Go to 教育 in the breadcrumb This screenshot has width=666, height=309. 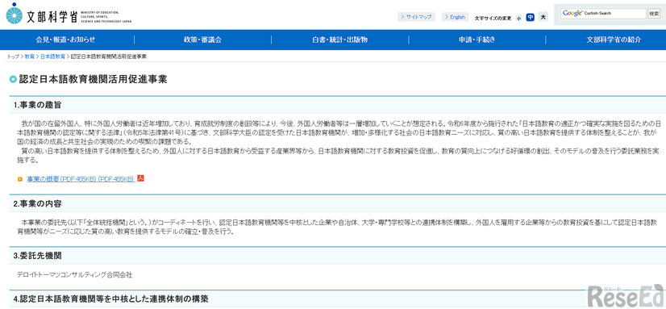pos(29,56)
